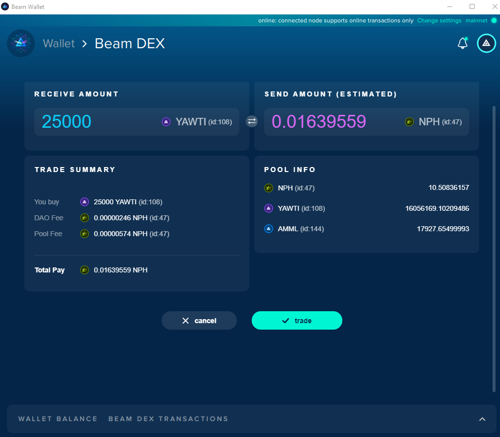Click the NPH pool value 10.50836157
Viewport: 500px width, 437px height.
tap(449, 187)
